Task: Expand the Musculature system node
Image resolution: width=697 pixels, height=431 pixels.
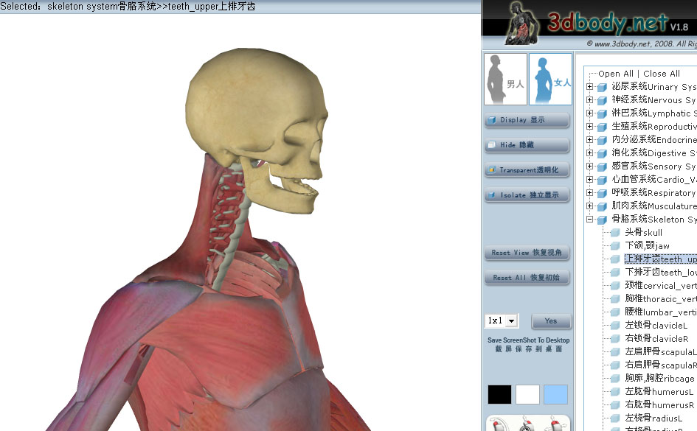Action: 590,206
